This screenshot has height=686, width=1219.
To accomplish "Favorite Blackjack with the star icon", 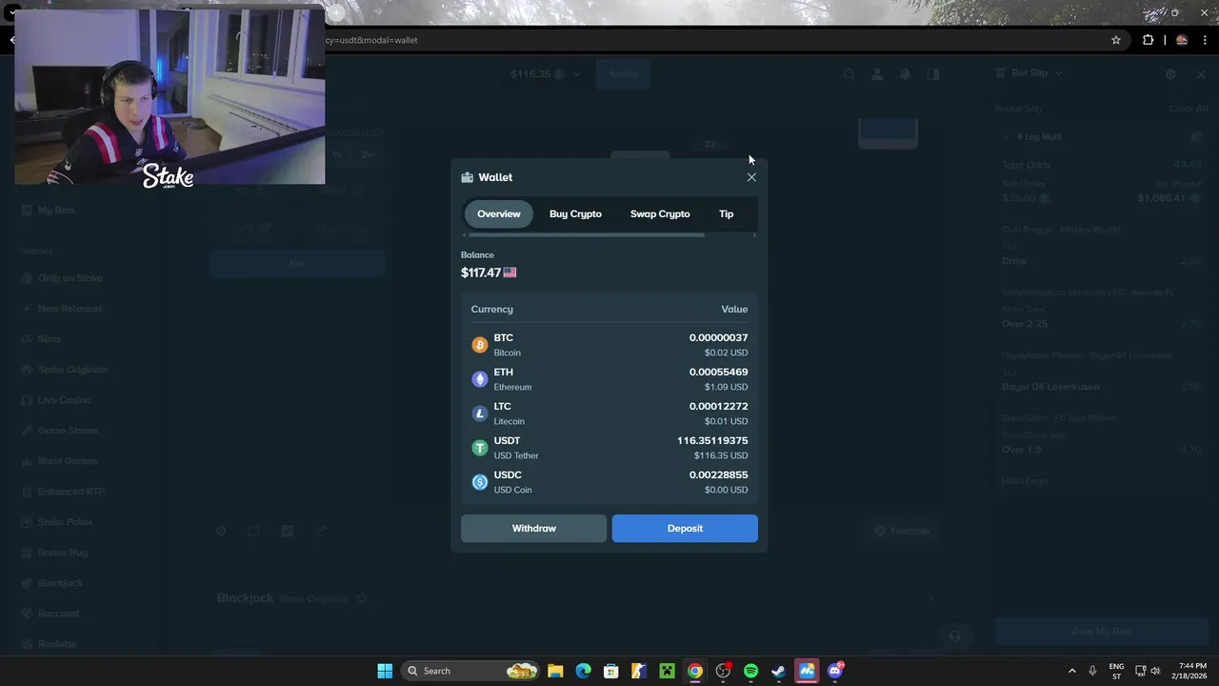I will [362, 598].
